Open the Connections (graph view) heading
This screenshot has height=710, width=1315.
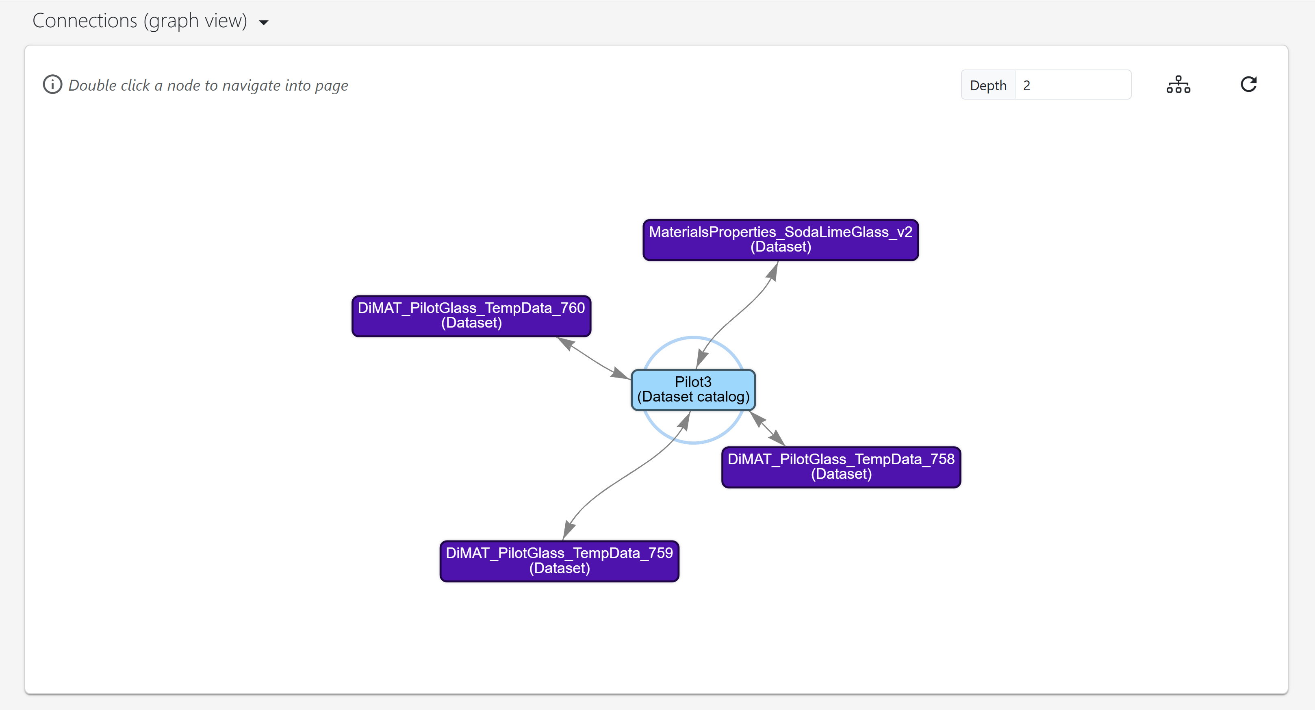139,21
